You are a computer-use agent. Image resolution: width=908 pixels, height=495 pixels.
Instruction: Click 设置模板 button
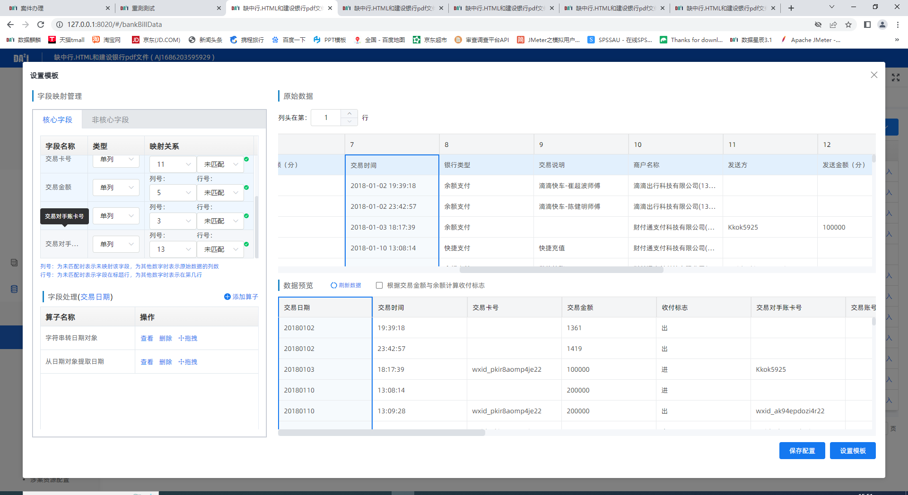coord(853,451)
